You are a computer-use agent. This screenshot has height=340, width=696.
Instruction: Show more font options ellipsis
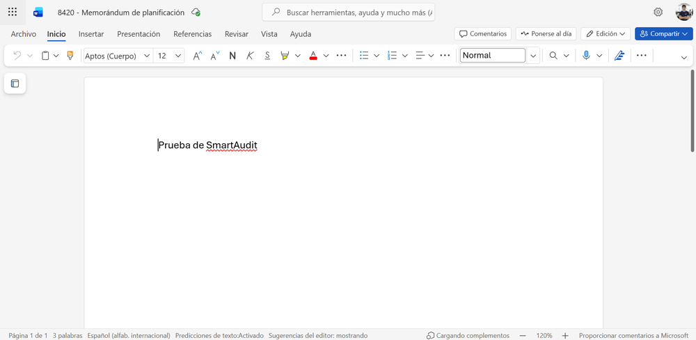pyautogui.click(x=341, y=56)
